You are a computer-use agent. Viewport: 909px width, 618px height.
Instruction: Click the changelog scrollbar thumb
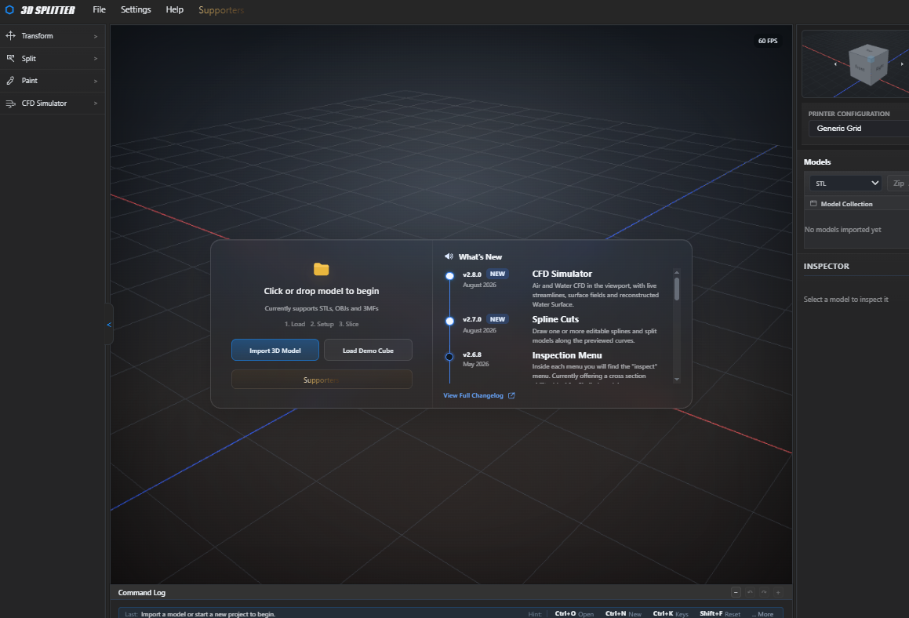[677, 289]
